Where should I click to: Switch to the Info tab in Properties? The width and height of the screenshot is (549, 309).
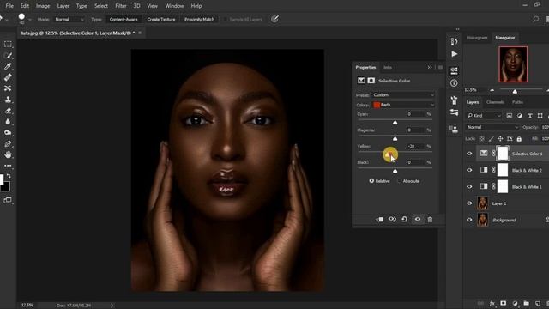(x=387, y=67)
